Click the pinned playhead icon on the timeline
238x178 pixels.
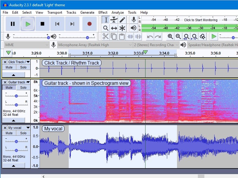(x=8, y=53)
